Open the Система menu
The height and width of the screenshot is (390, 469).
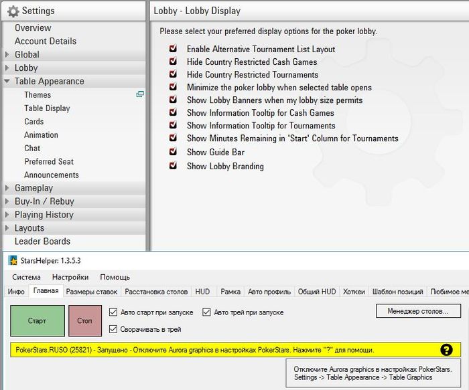[x=26, y=277]
